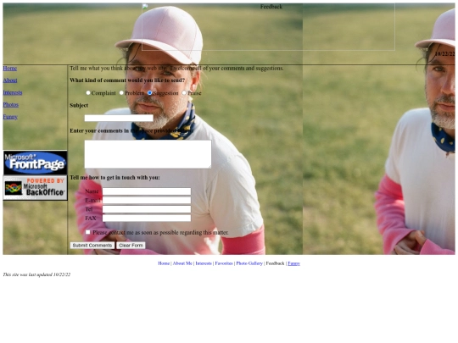Image resolution: width=458 pixels, height=343 pixels.
Task: Go to Favorites in footer navigation
Action: click(224, 263)
